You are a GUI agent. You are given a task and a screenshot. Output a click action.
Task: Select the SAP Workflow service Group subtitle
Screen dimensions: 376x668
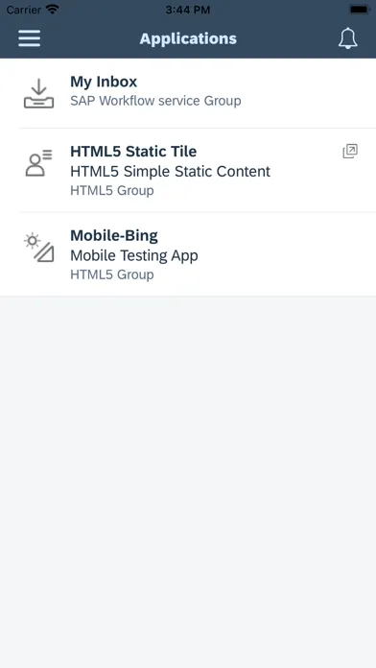click(x=155, y=101)
